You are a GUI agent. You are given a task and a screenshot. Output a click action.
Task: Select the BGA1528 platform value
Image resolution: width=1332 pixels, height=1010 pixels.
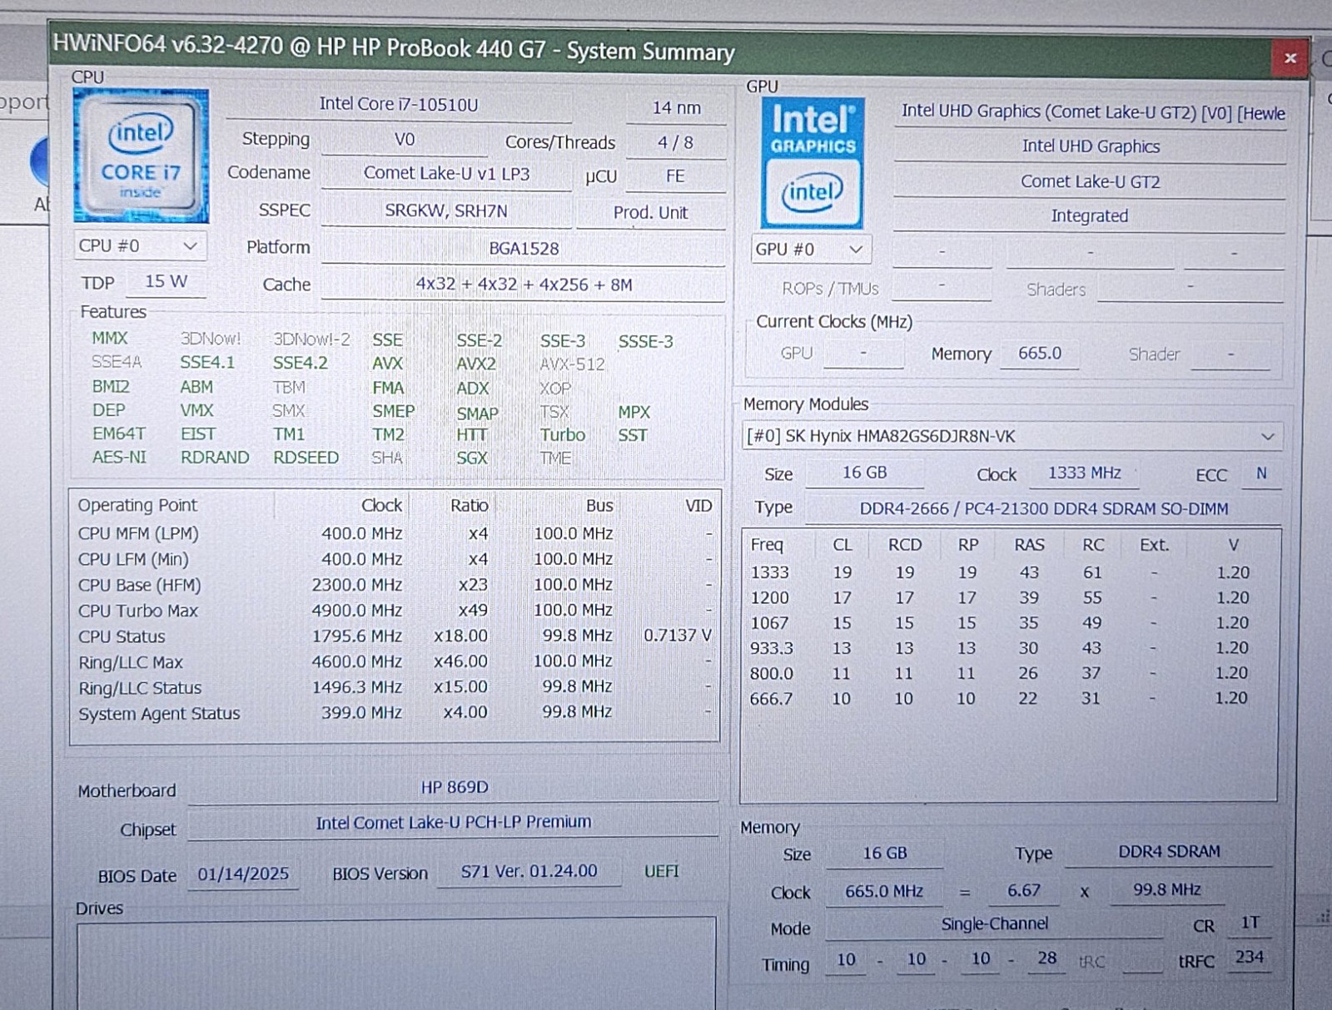point(524,249)
